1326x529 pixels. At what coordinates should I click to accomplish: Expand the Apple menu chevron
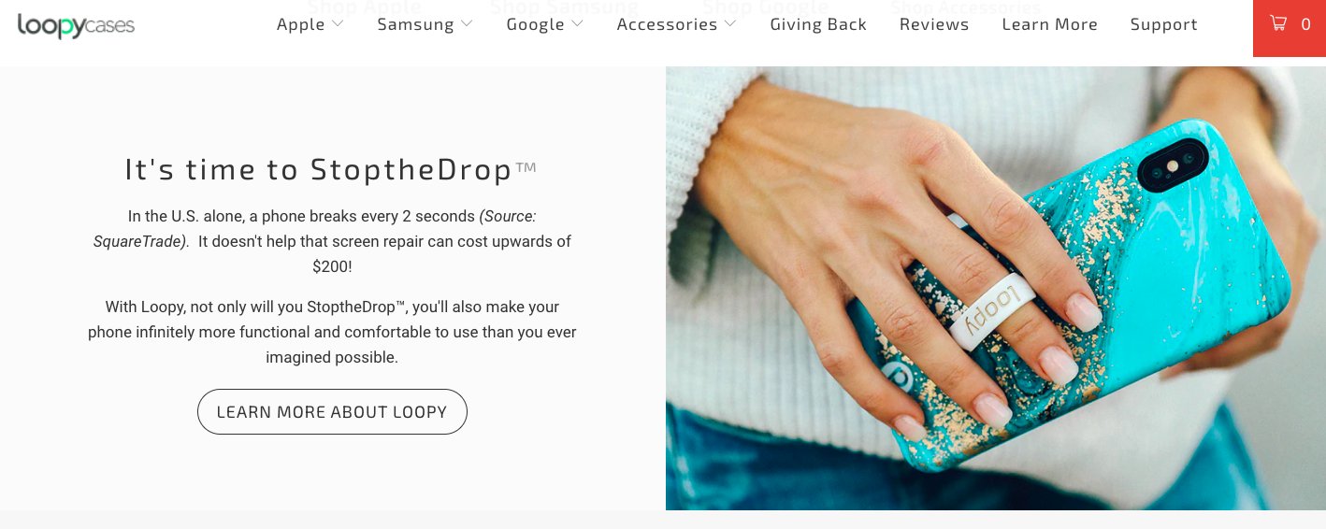[x=338, y=24]
